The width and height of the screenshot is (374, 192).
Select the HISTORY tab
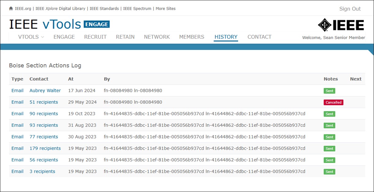(x=226, y=37)
